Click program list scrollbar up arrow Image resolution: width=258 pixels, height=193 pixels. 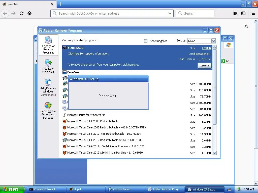coord(215,47)
